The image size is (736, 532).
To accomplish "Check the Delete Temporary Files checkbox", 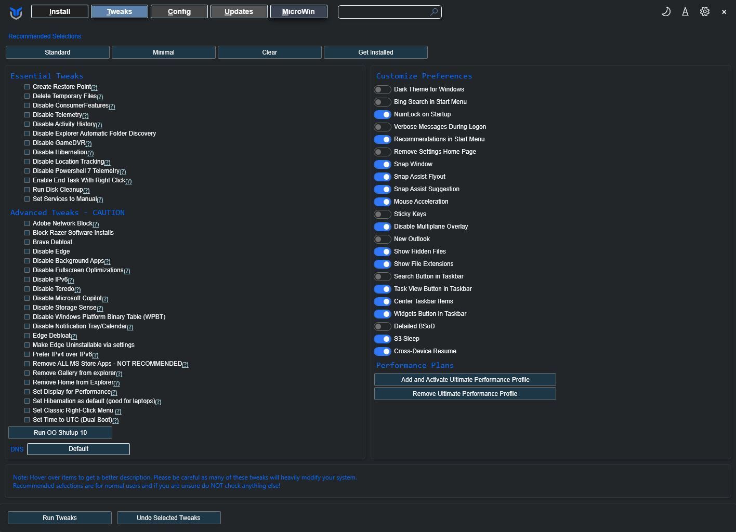I will click(27, 96).
